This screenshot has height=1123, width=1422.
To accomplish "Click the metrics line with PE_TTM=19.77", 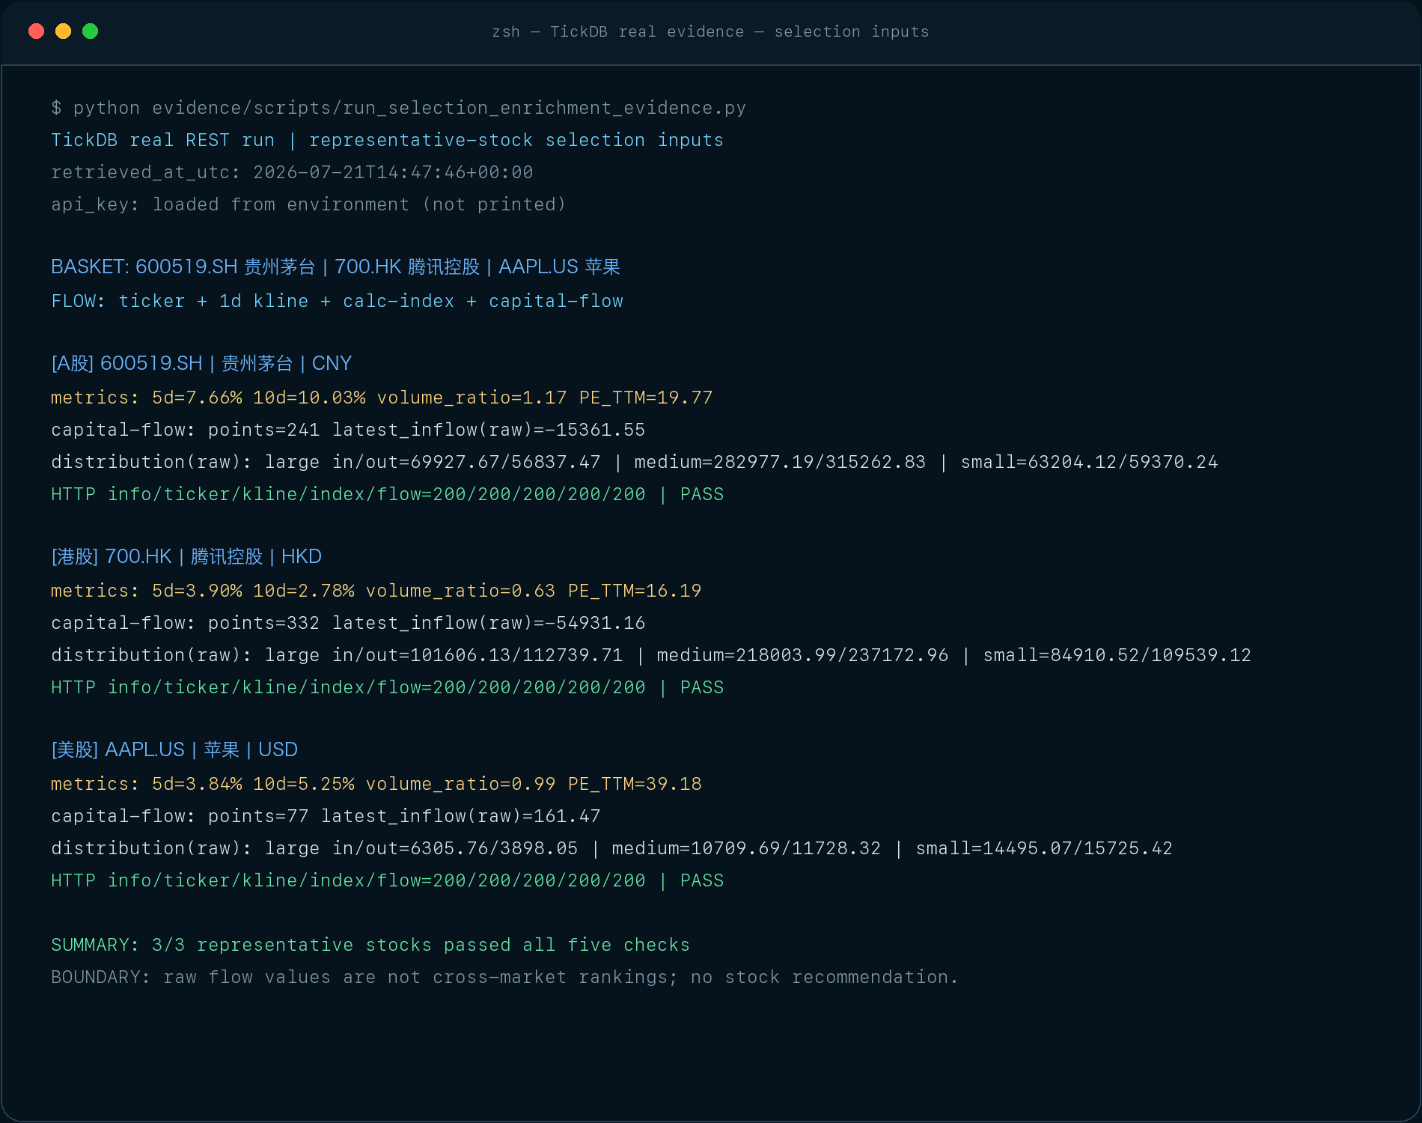I will pos(382,398).
